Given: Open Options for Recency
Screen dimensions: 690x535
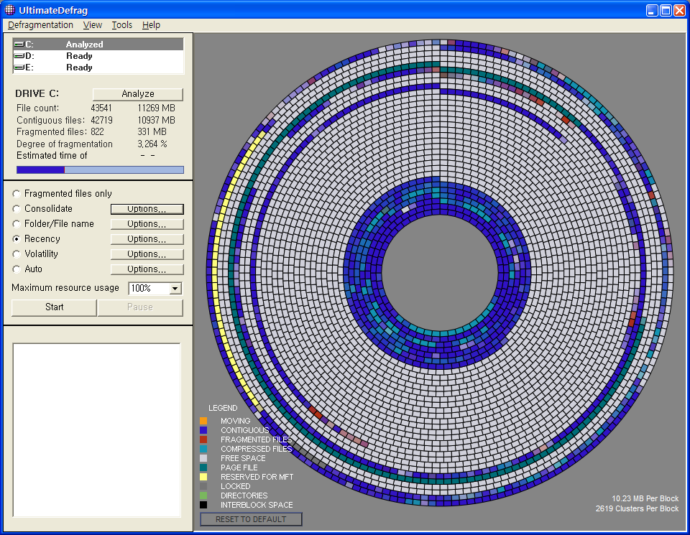Looking at the screenshot, I should 147,239.
